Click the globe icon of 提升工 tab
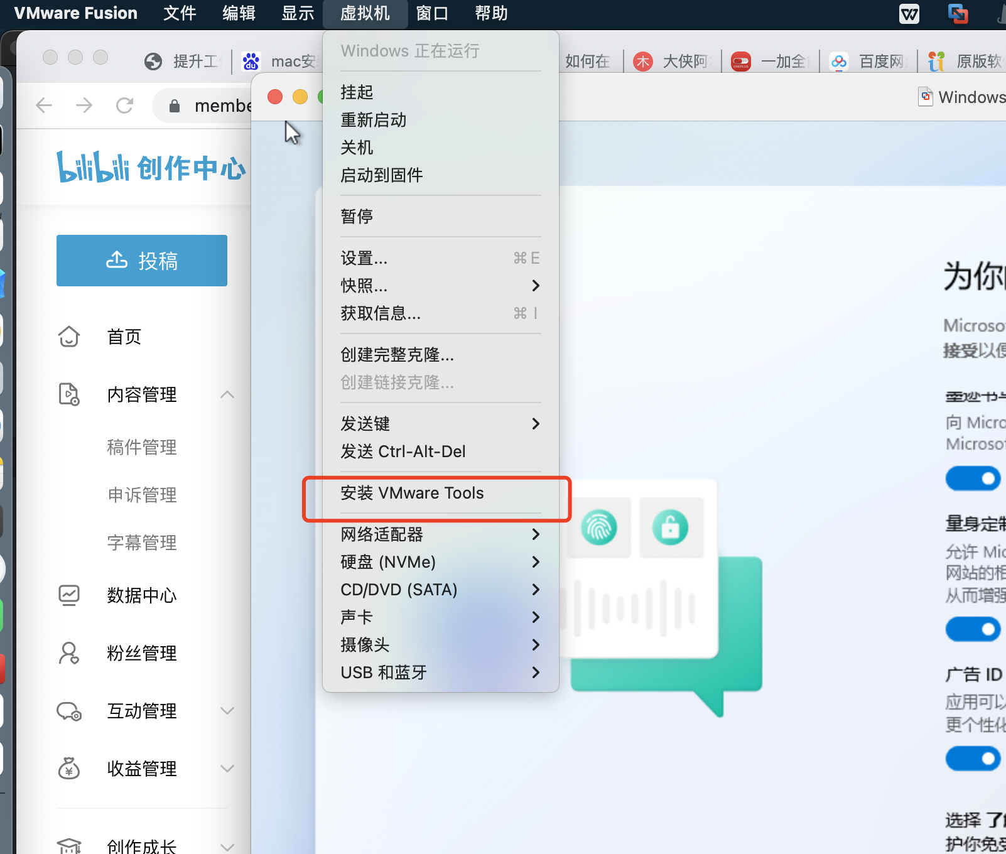The width and height of the screenshot is (1006, 854). [153, 62]
